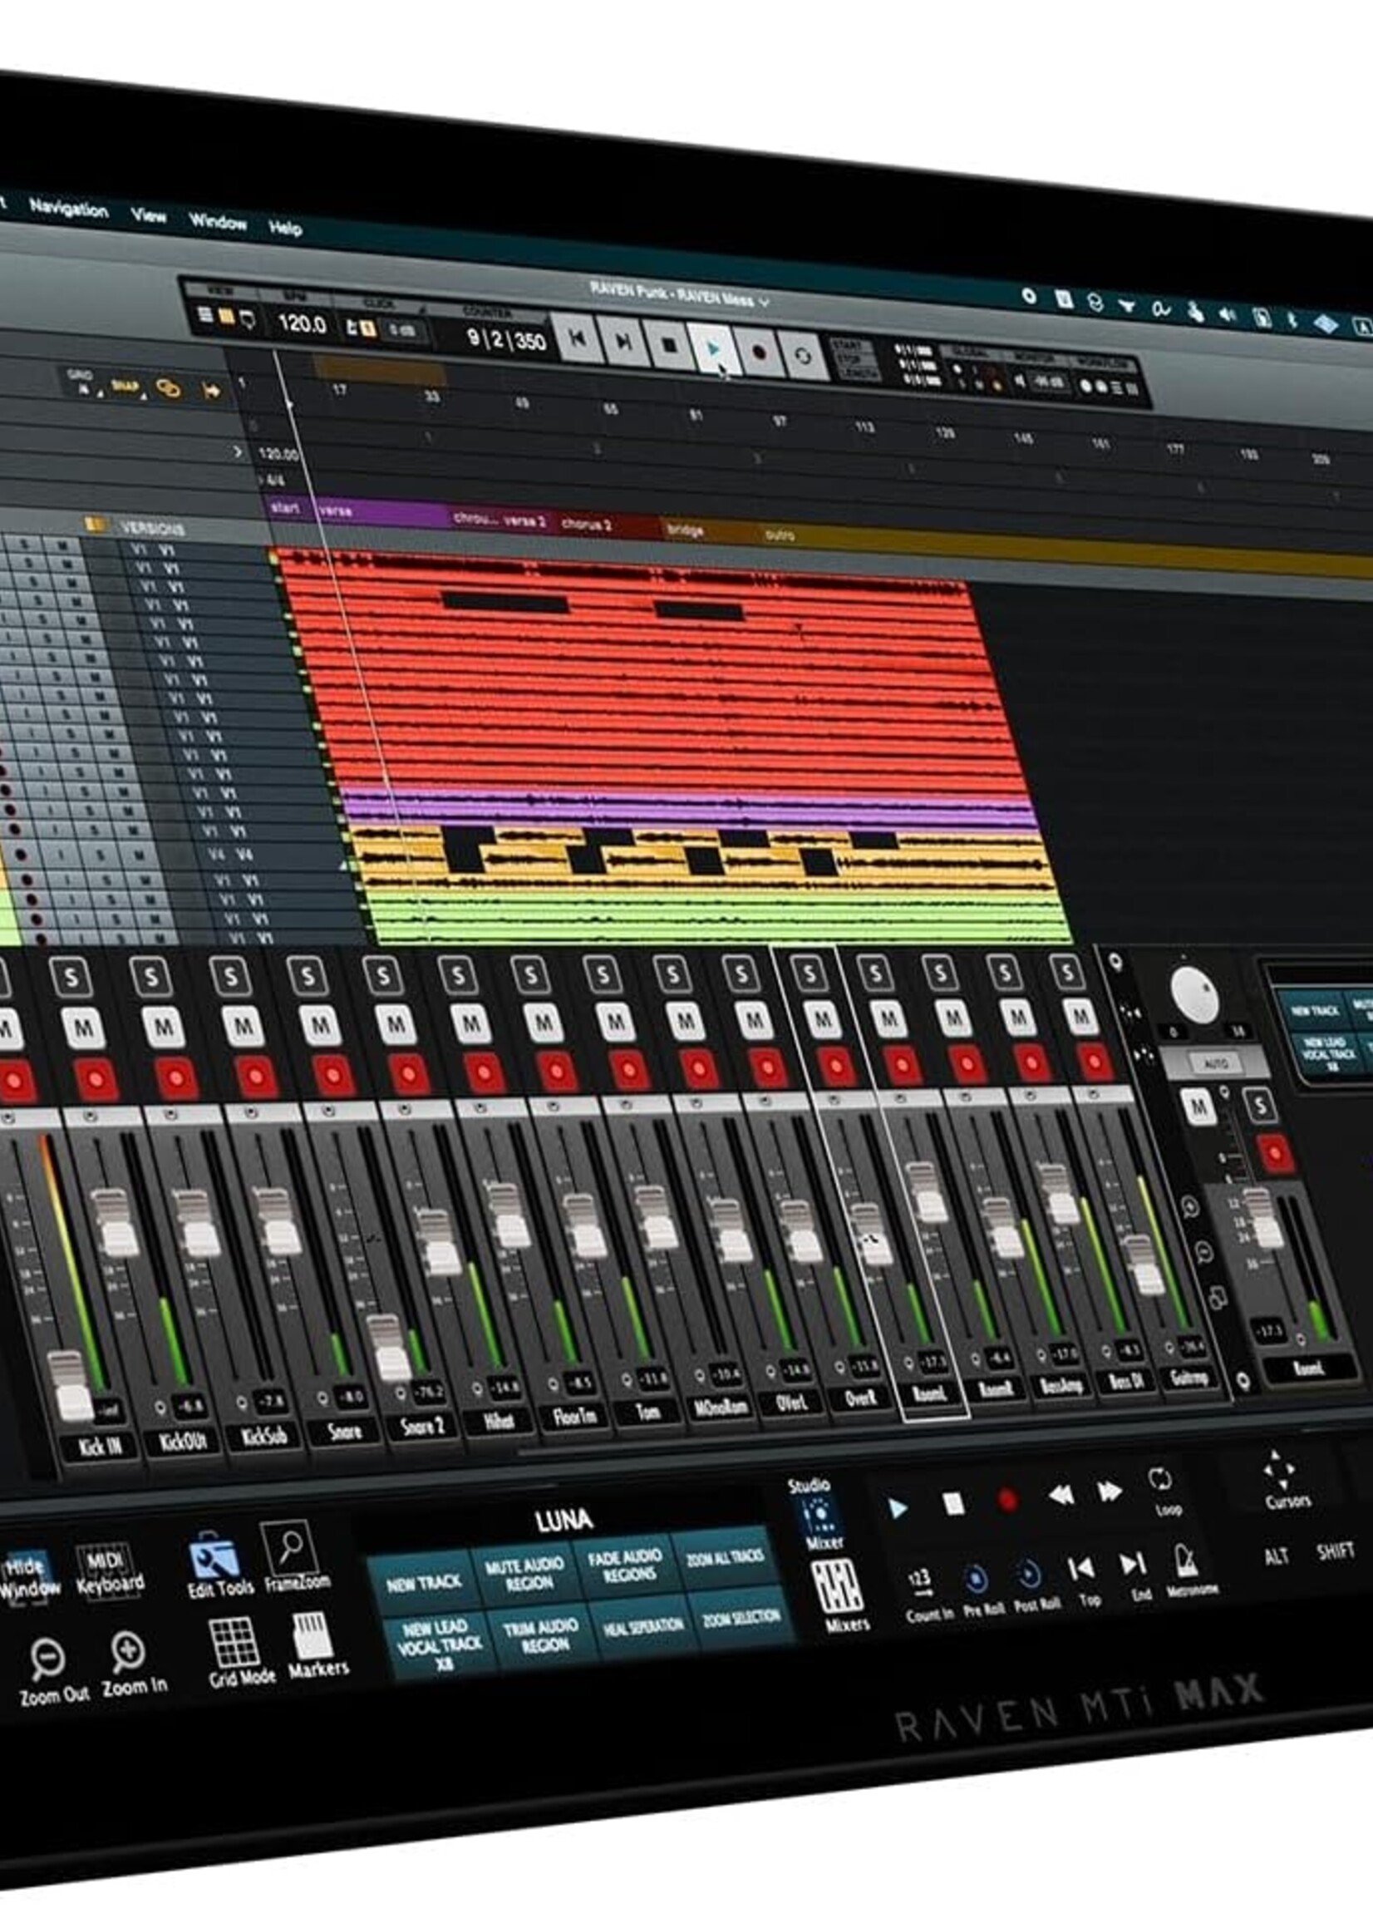Adjust the Snare 2 channel fader
The image size is (1373, 1923).
point(389,1348)
